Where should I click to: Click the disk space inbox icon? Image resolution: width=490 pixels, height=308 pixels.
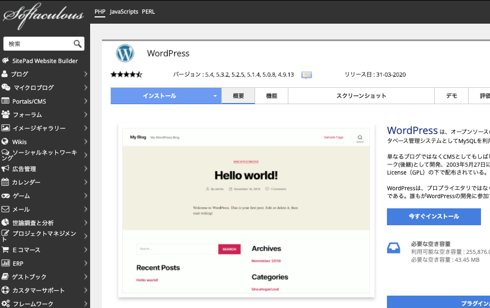394,248
